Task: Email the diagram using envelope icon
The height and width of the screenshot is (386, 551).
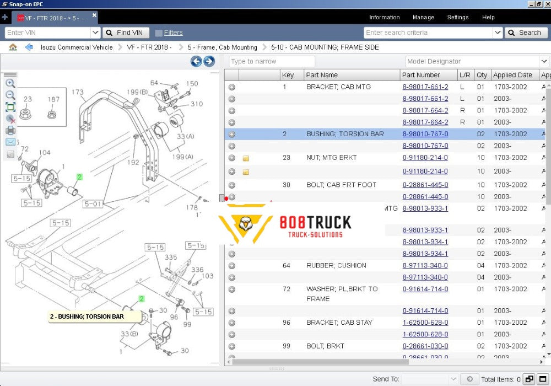Action: tap(10, 142)
